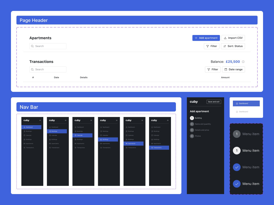This screenshot has height=205, width=274.
Task: Click the Amount column header
Action: (x=225, y=77)
